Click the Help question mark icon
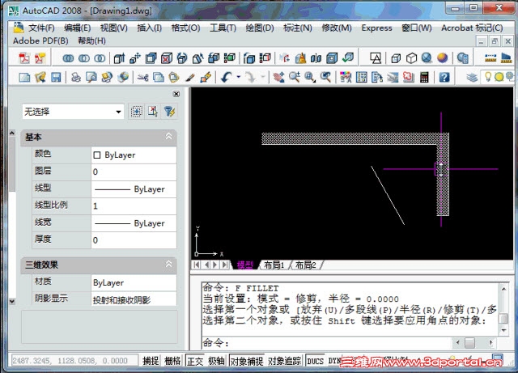Viewport: 518px width, 373px height. point(444,78)
